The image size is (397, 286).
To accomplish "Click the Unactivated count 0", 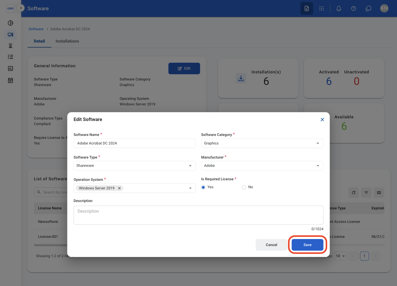I will tap(356, 81).
